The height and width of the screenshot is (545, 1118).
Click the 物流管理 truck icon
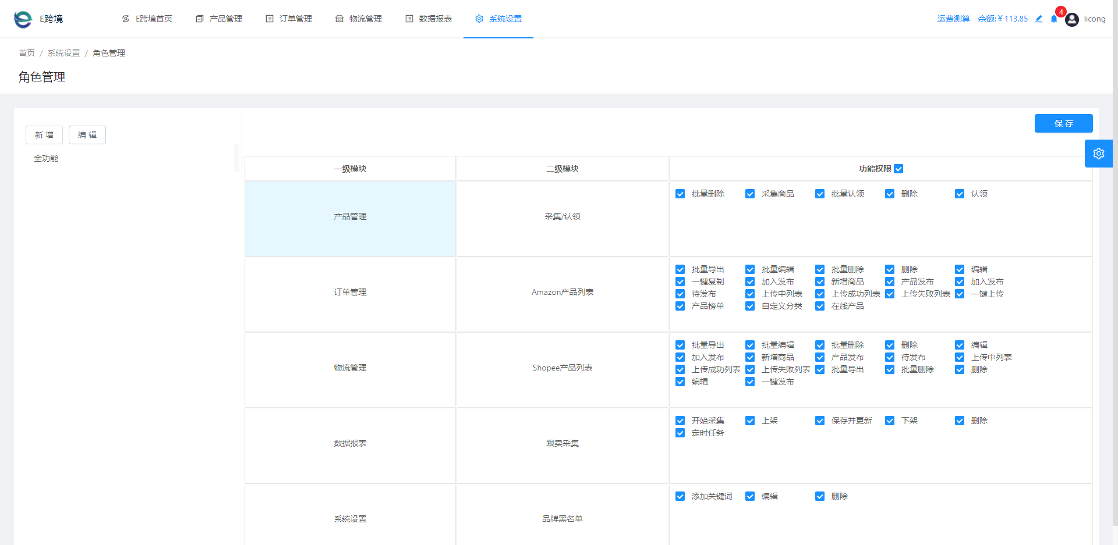(339, 19)
